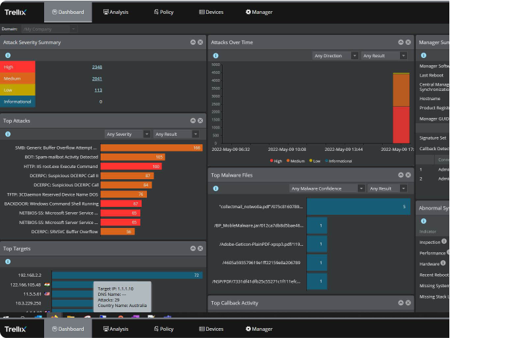Click info icon in Top Malware Files
The image size is (506, 338).
click(215, 188)
